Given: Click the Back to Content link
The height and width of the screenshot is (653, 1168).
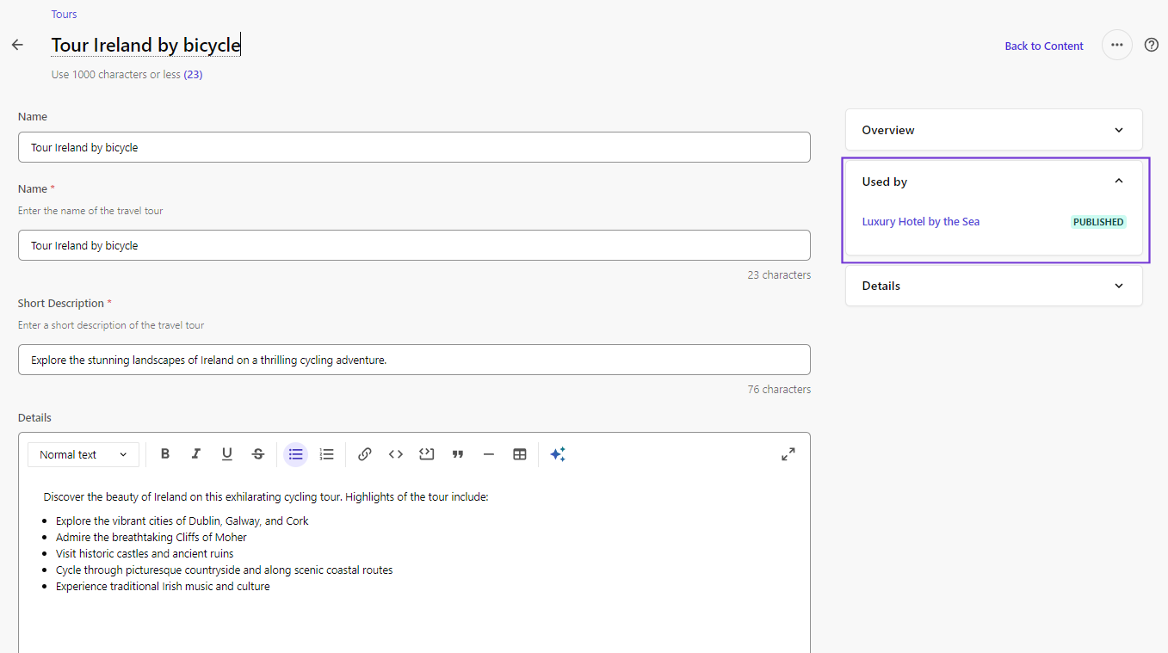Looking at the screenshot, I should tap(1044, 46).
